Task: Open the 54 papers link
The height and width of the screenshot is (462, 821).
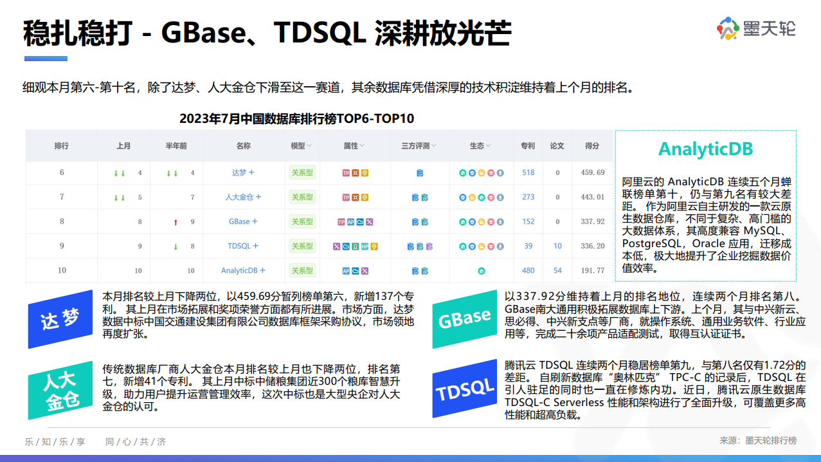Action: click(x=557, y=270)
